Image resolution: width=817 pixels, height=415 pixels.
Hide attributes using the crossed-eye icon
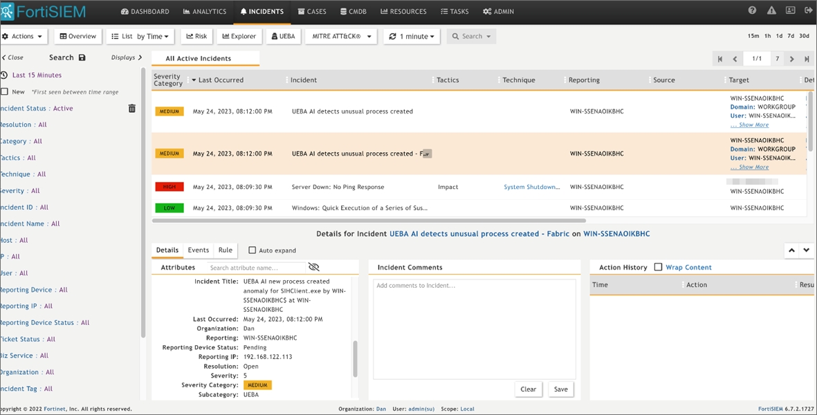(314, 267)
